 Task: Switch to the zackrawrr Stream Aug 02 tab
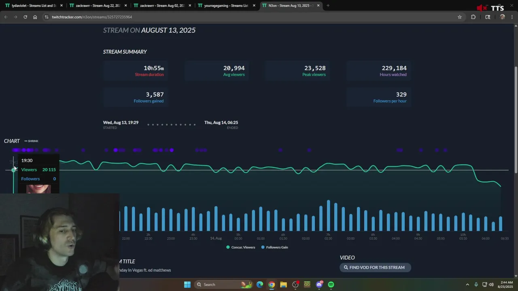(x=161, y=6)
